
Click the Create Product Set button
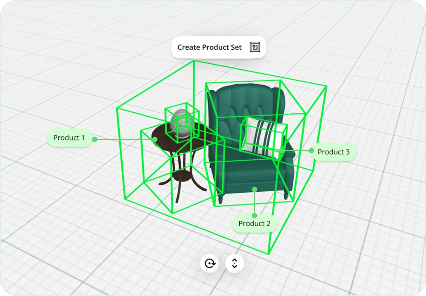tap(218, 47)
